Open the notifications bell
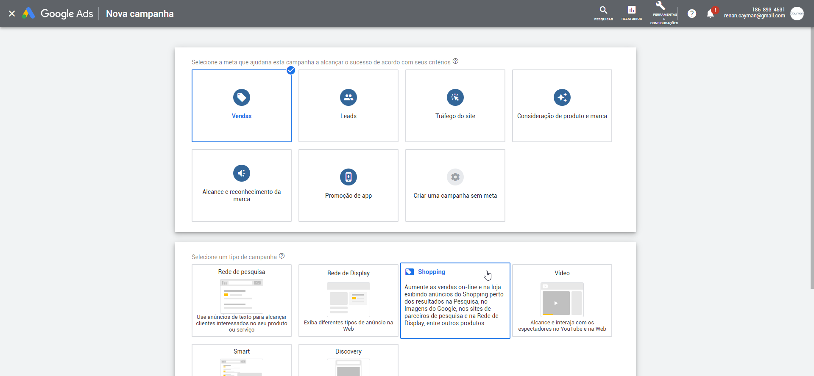 pyautogui.click(x=711, y=14)
